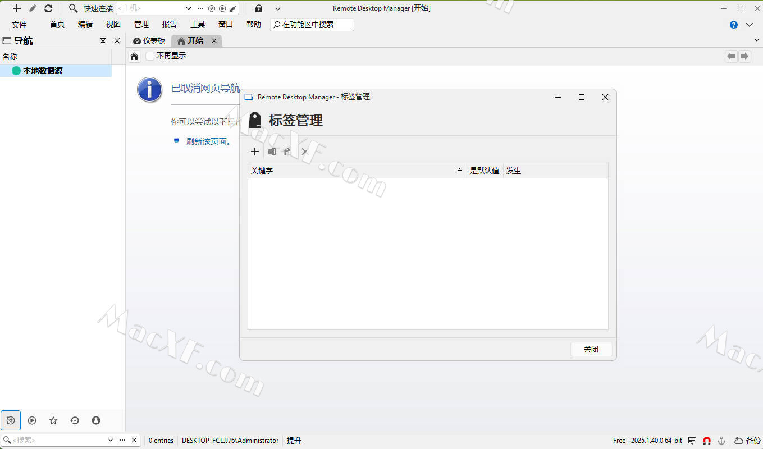Clear the bottom search with the X
763x449 pixels.
[x=134, y=441]
